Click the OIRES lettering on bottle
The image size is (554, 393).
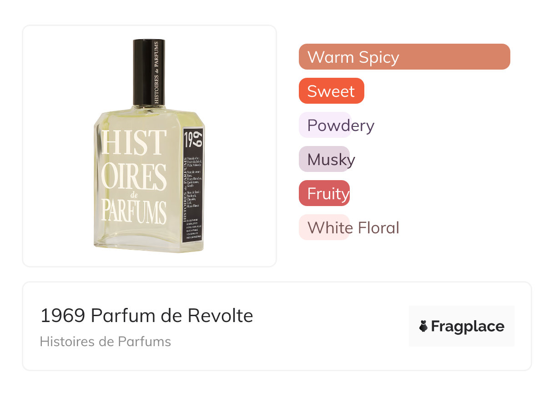point(133,176)
